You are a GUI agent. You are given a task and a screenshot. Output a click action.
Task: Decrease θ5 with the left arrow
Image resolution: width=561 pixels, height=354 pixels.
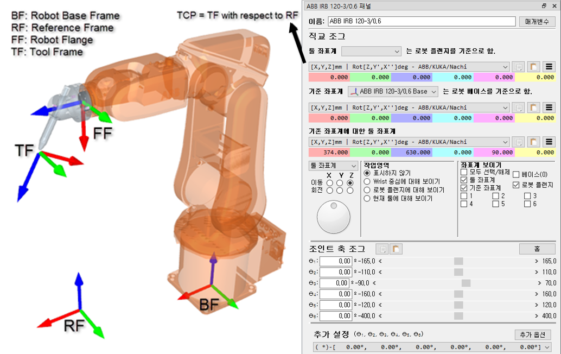(380, 305)
